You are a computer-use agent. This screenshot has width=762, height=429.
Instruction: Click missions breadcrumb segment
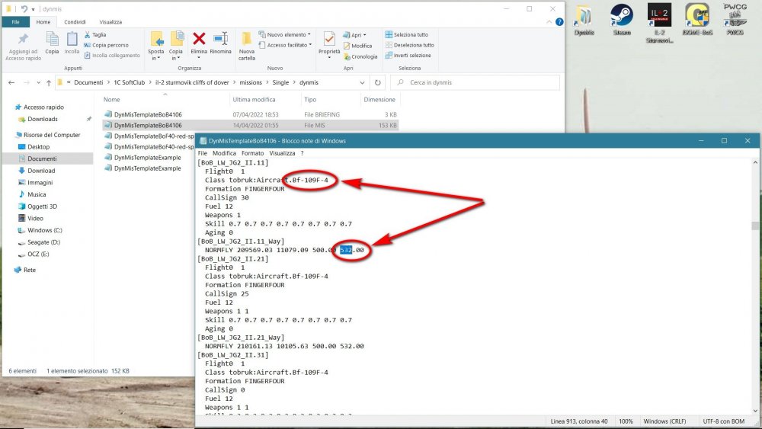pyautogui.click(x=251, y=82)
